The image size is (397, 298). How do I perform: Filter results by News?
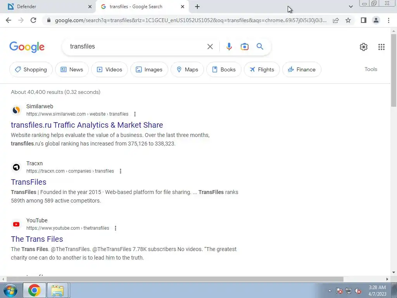[x=72, y=69]
